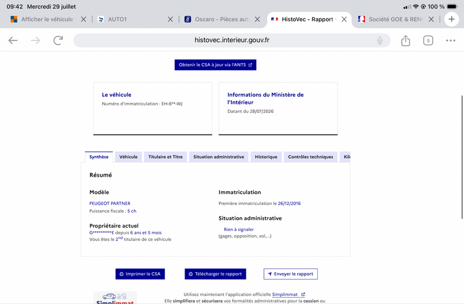
Task: Click the 5 ch puissance fiscale value
Action: (132, 211)
